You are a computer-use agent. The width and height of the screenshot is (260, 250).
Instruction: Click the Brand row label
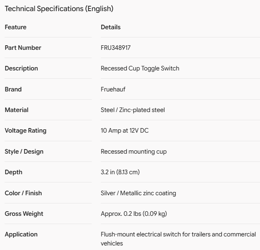point(13,89)
